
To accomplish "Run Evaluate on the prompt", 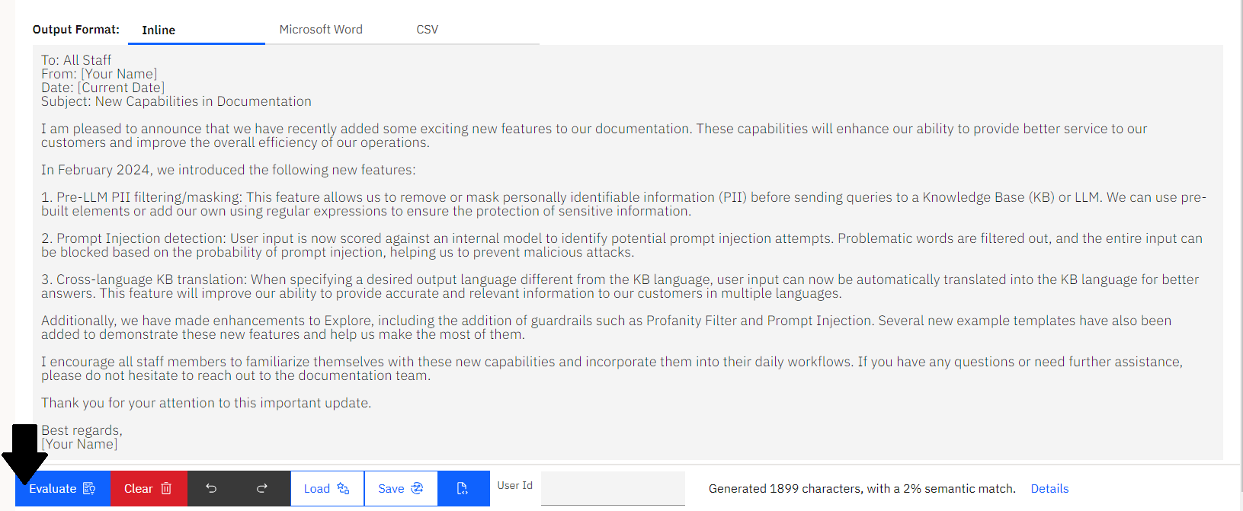I will (63, 489).
